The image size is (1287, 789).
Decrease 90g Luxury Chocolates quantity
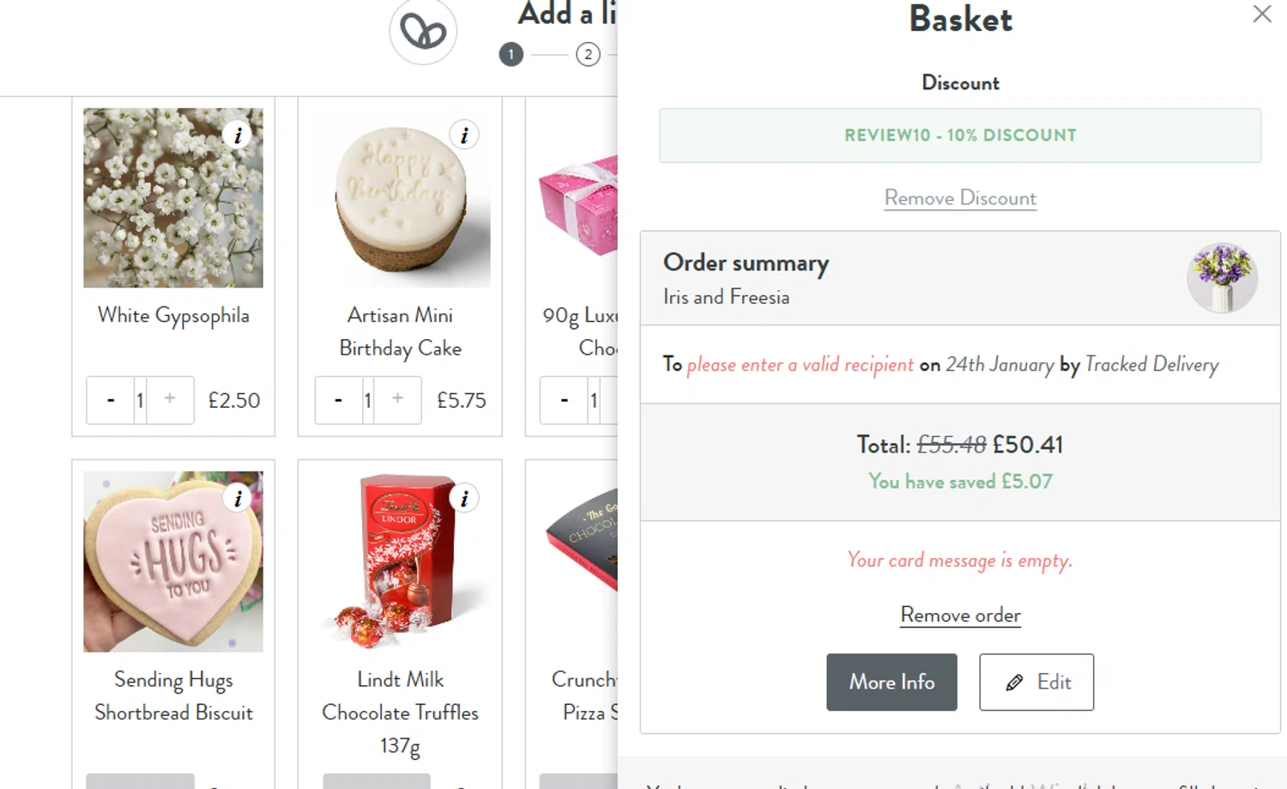tap(564, 400)
